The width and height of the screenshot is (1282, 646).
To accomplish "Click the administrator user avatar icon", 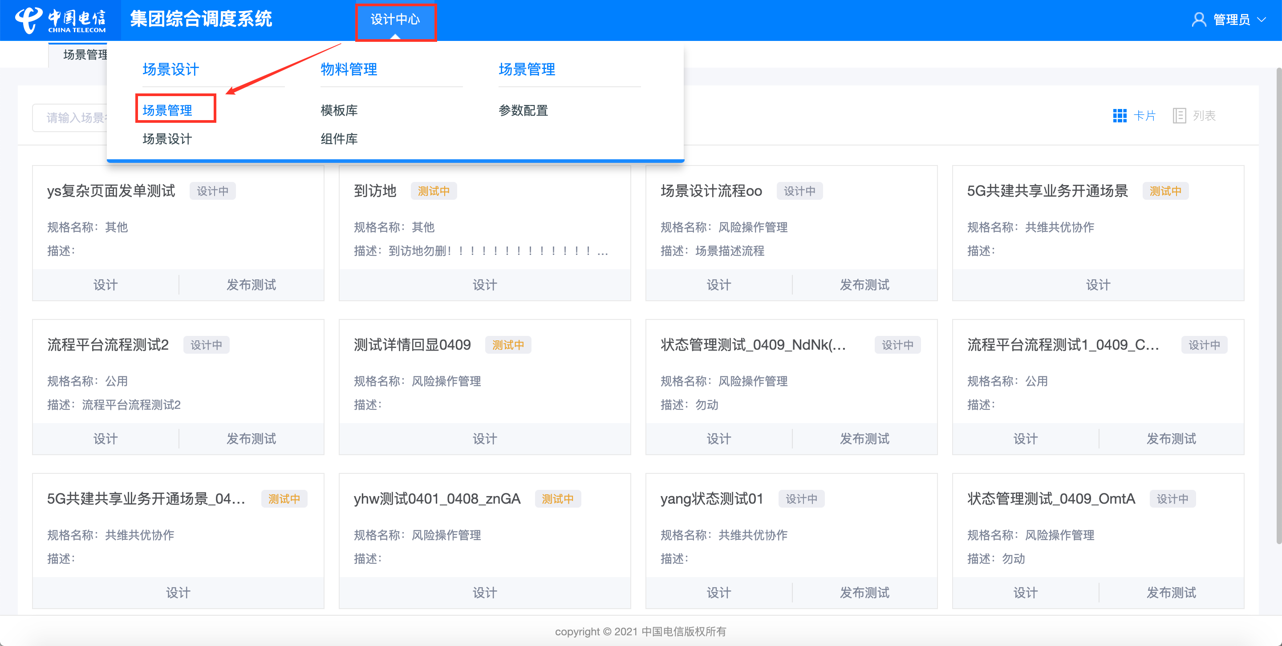I will (x=1198, y=20).
